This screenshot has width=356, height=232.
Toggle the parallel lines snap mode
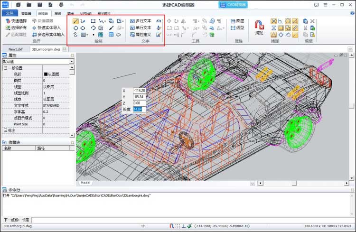tap(295, 28)
